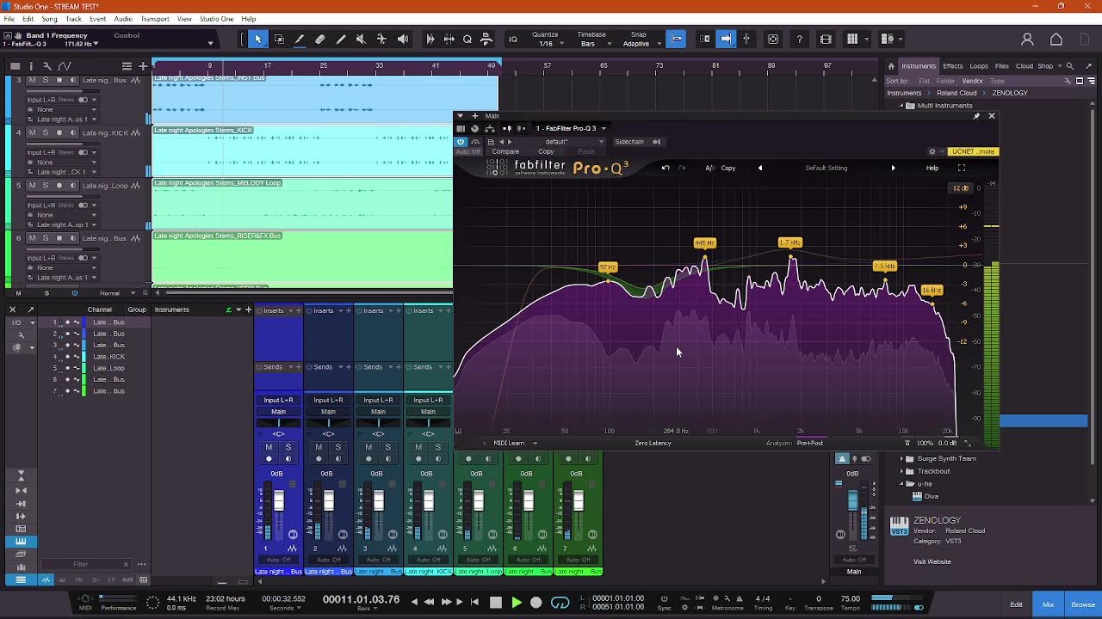The width and height of the screenshot is (1102, 619).
Task: Open the Studio One menu
Action: (216, 19)
